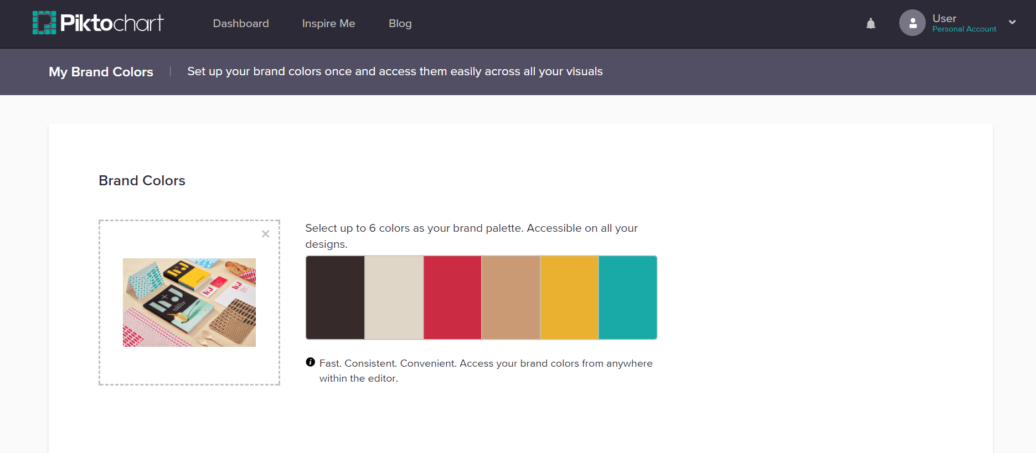Choose the teal color swatch
Image resolution: width=1036 pixels, height=453 pixels.
[x=628, y=298]
